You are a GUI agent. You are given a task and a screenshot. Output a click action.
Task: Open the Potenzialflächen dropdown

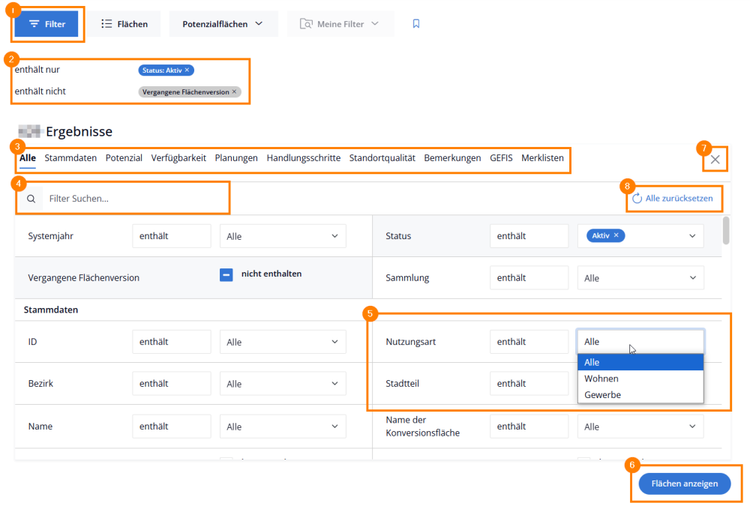(223, 24)
